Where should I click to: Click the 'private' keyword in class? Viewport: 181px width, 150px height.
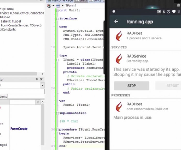click(70, 72)
